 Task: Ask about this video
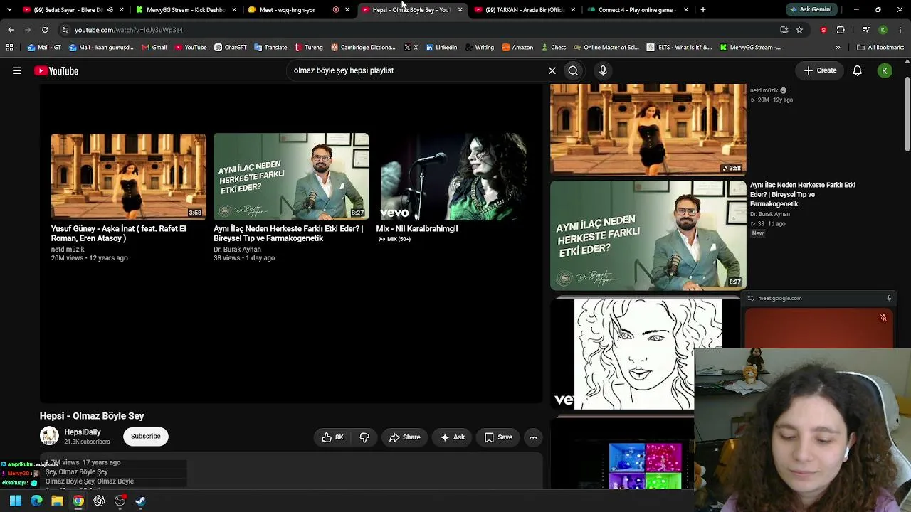pos(452,437)
